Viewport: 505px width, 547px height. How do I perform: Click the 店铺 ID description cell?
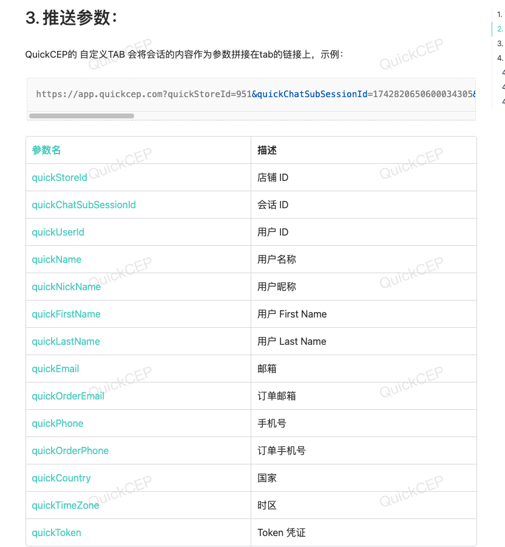click(x=364, y=177)
